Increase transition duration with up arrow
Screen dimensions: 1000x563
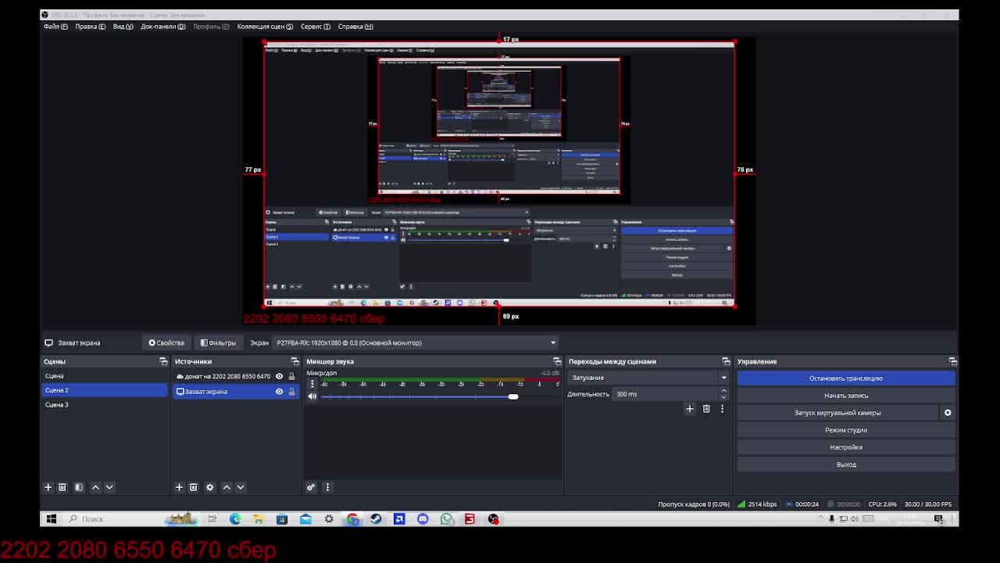(x=723, y=391)
